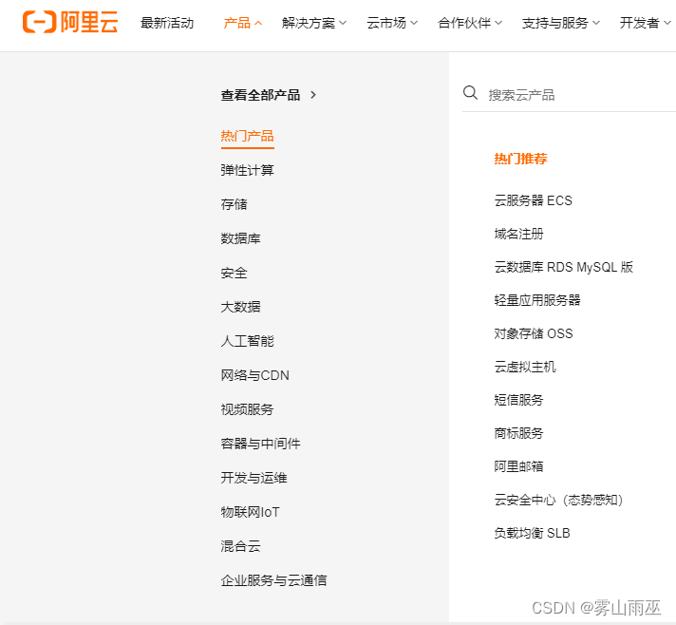Collapse the 产品 menu
The height and width of the screenshot is (625, 676).
pos(243,23)
